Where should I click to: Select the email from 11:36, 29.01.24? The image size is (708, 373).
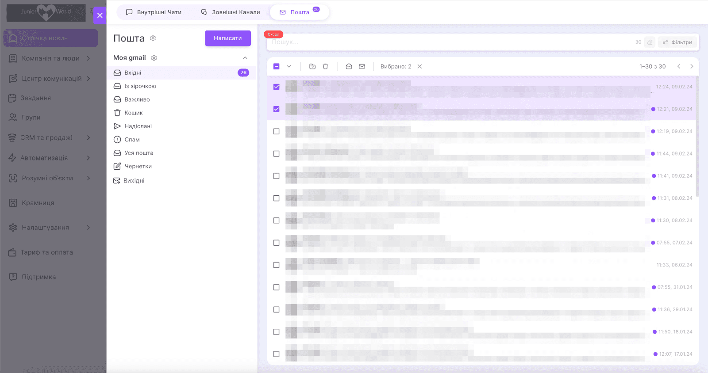click(277, 310)
